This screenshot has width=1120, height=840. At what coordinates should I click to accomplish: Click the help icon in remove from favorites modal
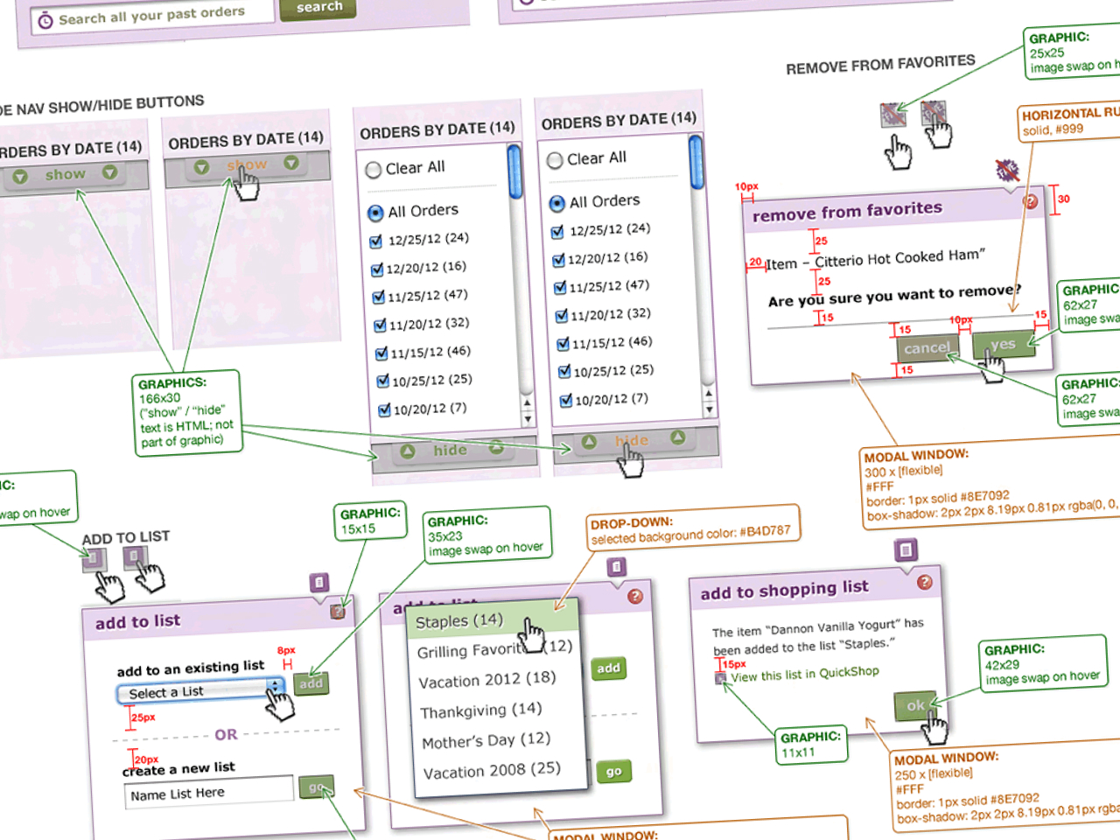[1030, 202]
